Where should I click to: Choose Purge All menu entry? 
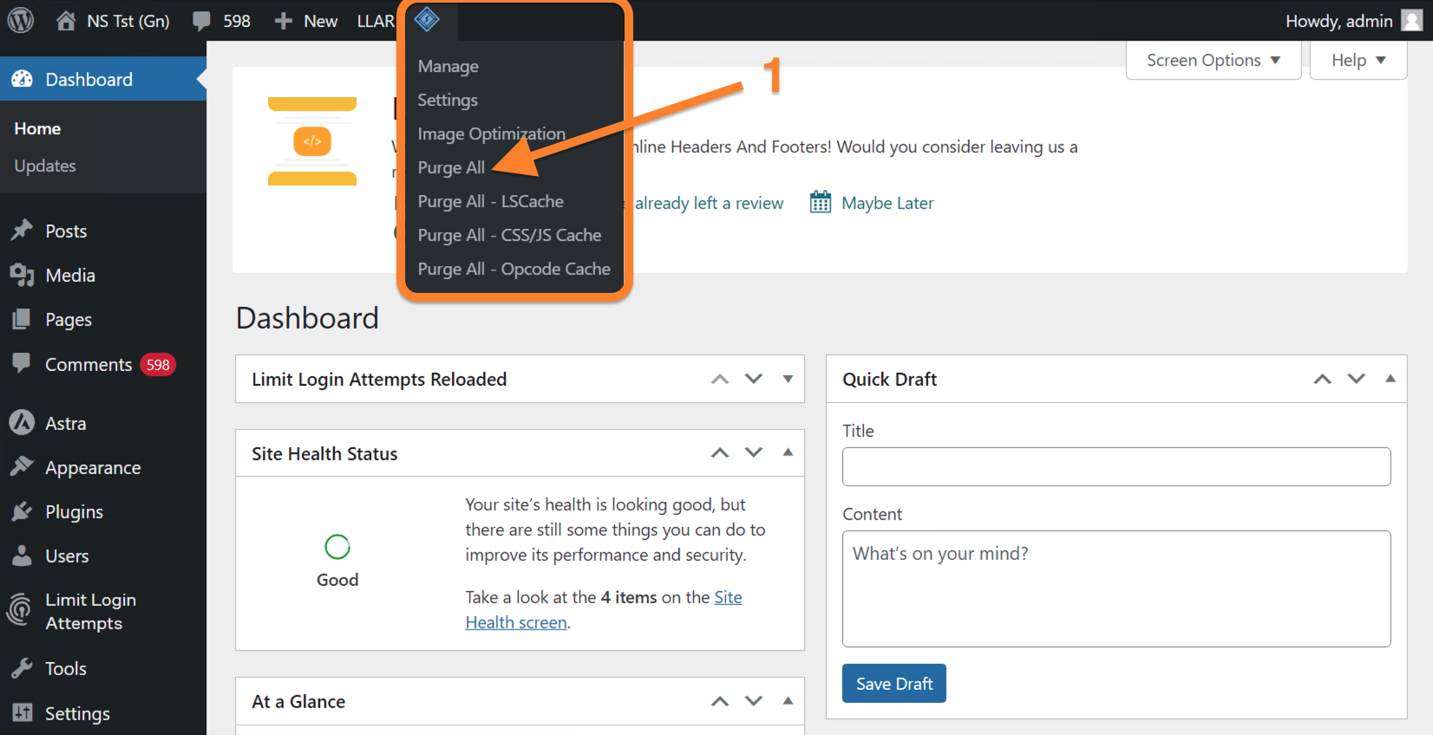451,167
